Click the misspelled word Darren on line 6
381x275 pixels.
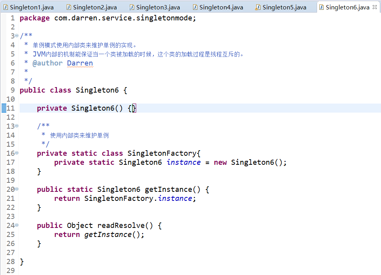(80, 63)
